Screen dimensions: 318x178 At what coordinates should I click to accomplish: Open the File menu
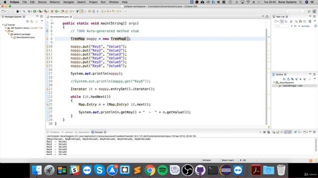click(24, 2)
